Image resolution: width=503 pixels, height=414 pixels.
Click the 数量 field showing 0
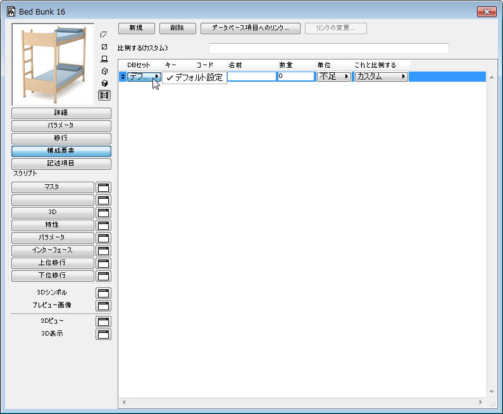296,77
